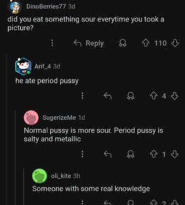Viewport: 185px width, 205px height.
Task: Open DinoBerries77 user profile link
Action: 46,7
